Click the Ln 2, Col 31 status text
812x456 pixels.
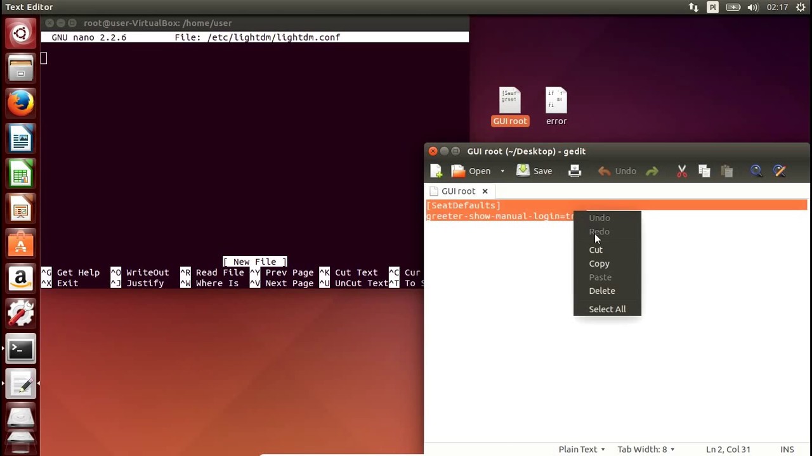[728, 450]
